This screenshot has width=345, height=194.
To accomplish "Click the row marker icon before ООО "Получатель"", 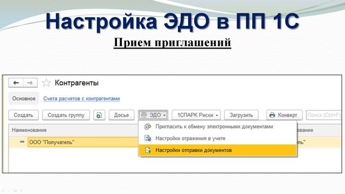I will pyautogui.click(x=22, y=142).
